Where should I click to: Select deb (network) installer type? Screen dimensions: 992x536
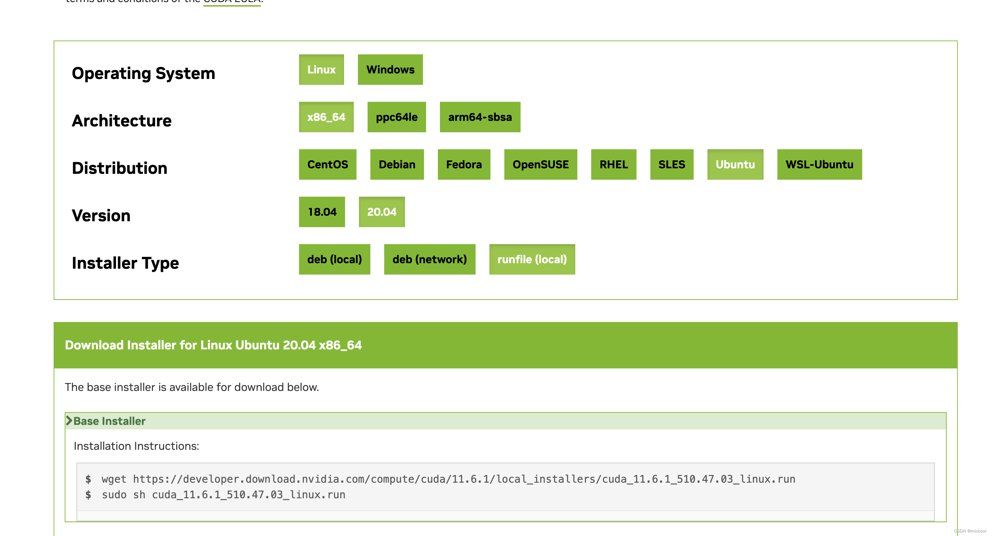429,259
